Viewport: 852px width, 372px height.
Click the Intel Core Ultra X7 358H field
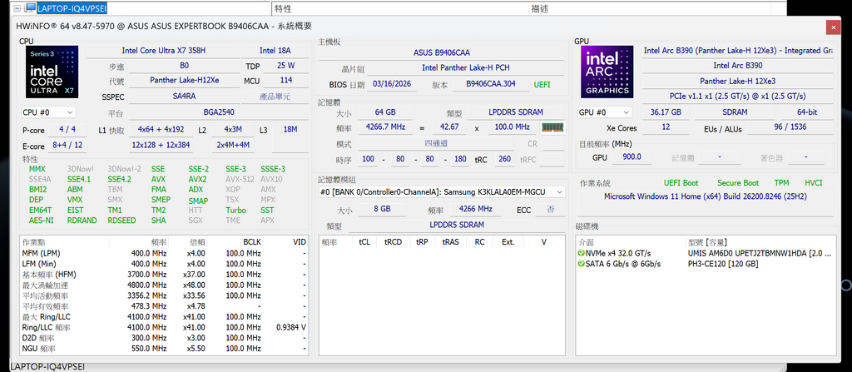[164, 51]
